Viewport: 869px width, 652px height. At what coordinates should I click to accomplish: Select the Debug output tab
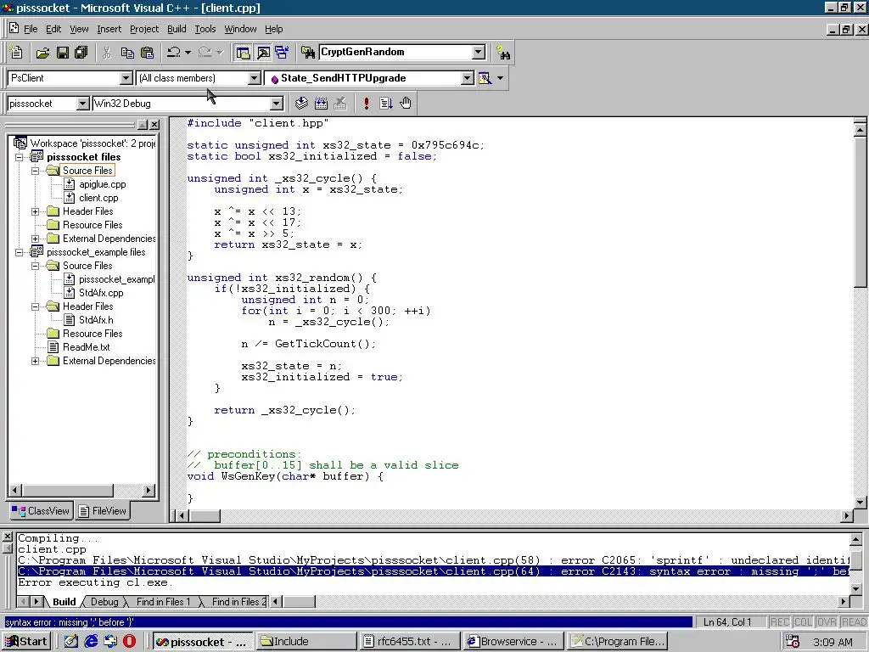tap(104, 602)
